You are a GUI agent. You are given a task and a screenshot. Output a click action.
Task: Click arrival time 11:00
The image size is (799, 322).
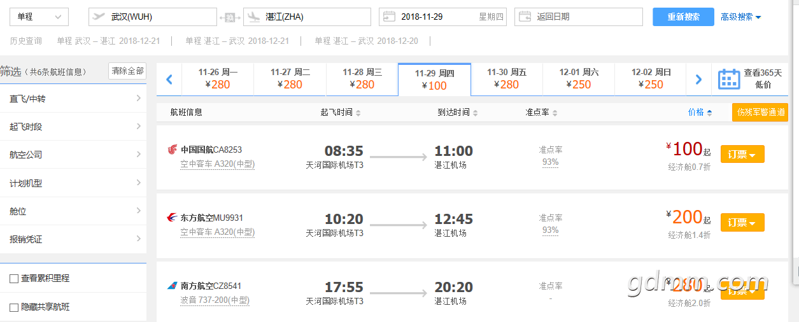453,151
